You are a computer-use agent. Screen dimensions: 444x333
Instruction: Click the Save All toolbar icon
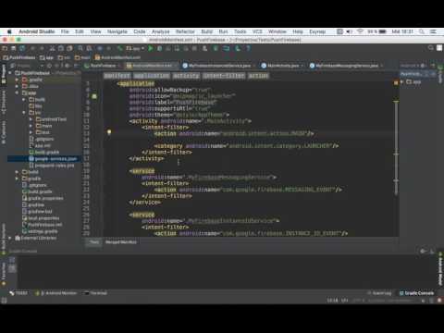(x=14, y=48)
